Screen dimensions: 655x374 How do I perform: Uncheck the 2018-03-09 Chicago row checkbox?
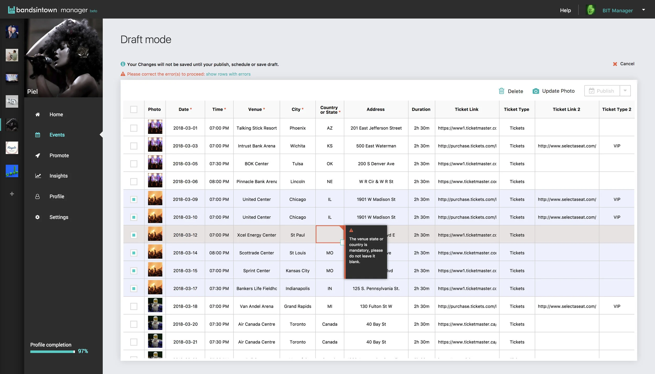coord(134,199)
